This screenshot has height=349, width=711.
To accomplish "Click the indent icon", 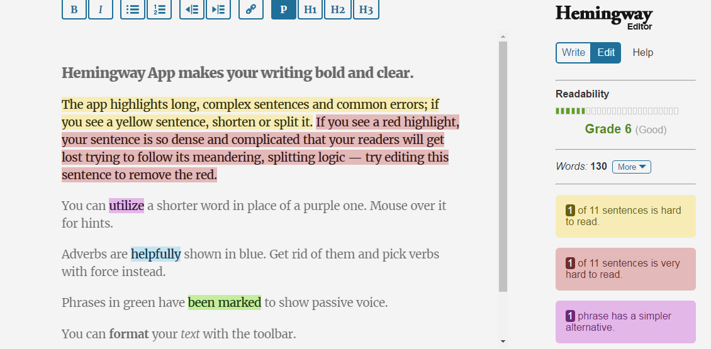I will pos(218,9).
